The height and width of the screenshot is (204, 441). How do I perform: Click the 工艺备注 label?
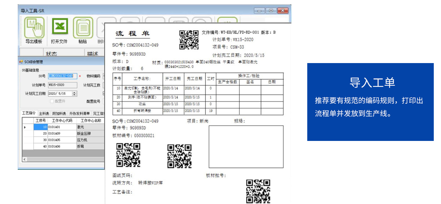pyautogui.click(x=122, y=192)
